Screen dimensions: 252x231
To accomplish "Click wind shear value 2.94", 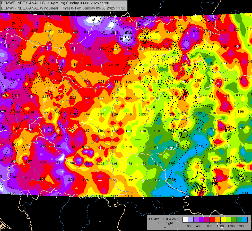I will pyautogui.click(x=72, y=130).
